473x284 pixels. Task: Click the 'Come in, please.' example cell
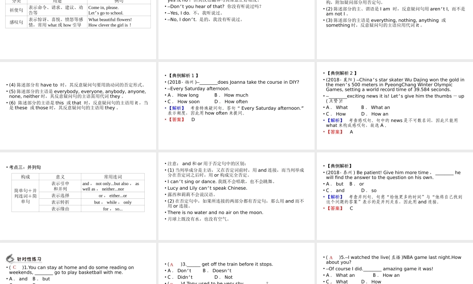[119, 10]
